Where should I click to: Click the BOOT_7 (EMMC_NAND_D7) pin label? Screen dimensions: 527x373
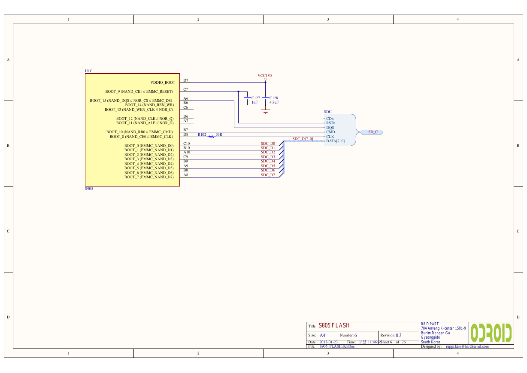[x=149, y=177]
